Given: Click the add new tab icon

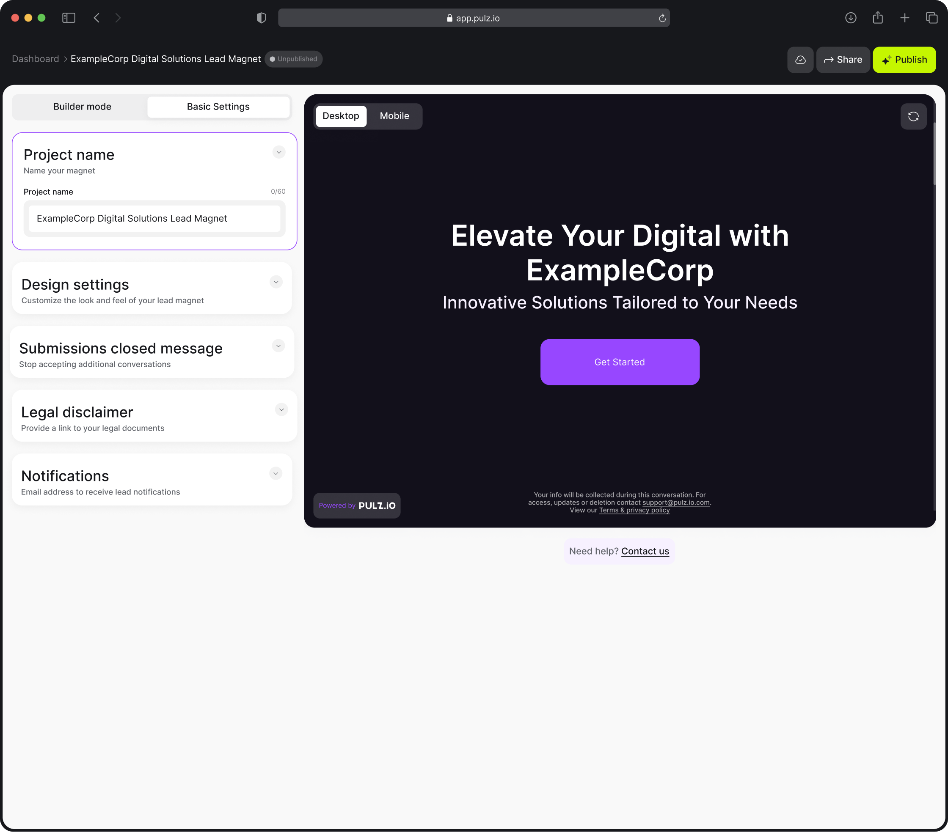Looking at the screenshot, I should point(906,18).
